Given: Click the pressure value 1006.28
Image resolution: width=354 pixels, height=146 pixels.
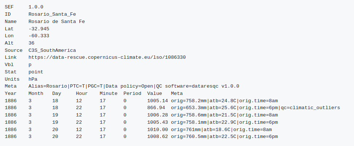Looking at the screenshot, I should coord(157,115).
